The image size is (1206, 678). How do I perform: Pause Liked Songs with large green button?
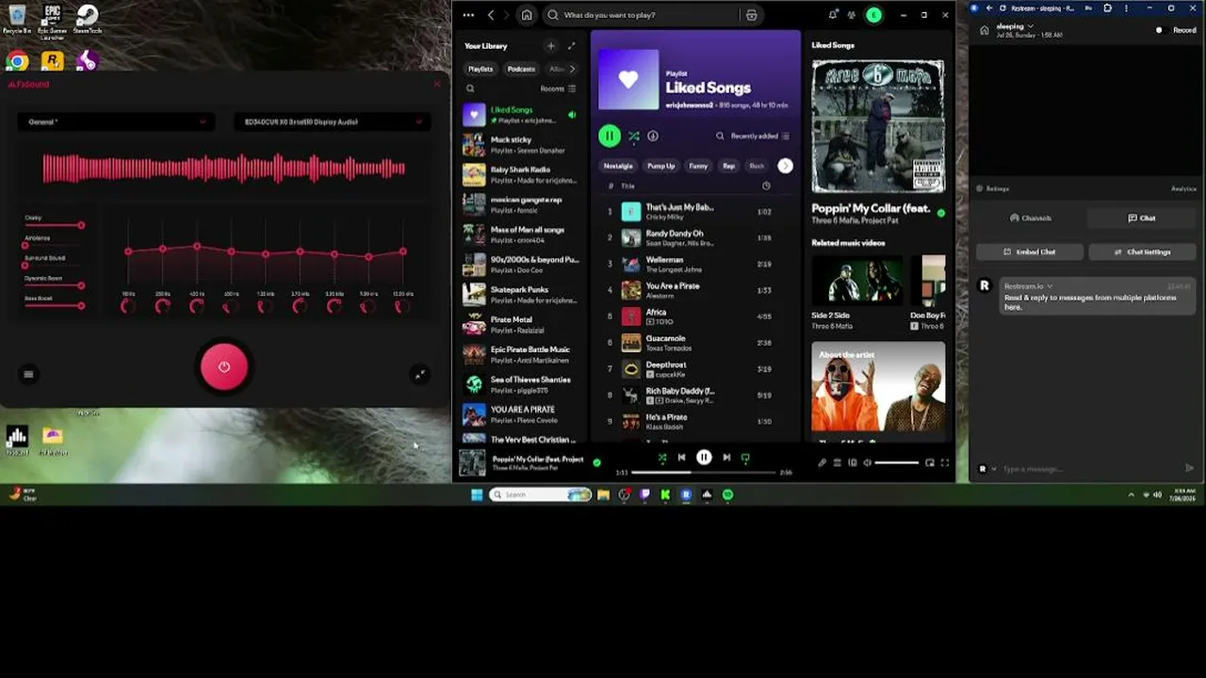(610, 136)
